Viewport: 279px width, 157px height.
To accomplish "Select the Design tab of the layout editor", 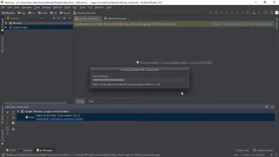I will tap(80, 101).
